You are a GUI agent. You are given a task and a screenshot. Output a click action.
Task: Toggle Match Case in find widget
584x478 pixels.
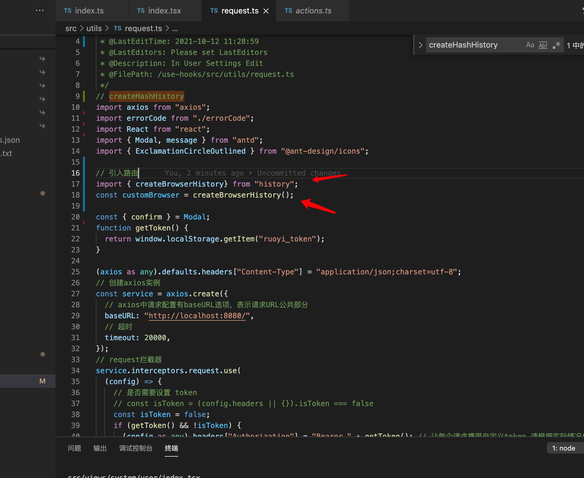coord(530,45)
